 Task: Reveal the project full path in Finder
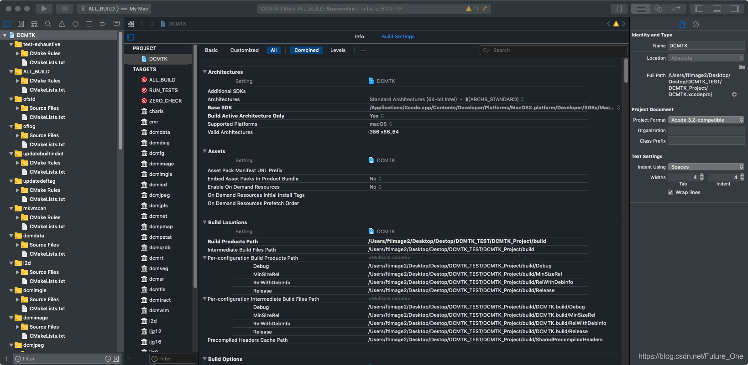tap(734, 94)
